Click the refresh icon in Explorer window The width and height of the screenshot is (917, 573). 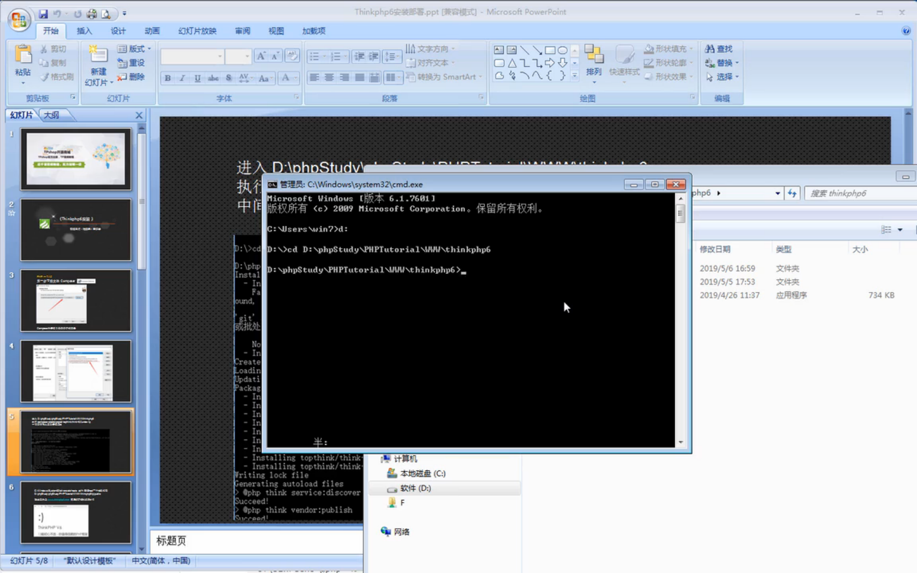click(x=792, y=193)
